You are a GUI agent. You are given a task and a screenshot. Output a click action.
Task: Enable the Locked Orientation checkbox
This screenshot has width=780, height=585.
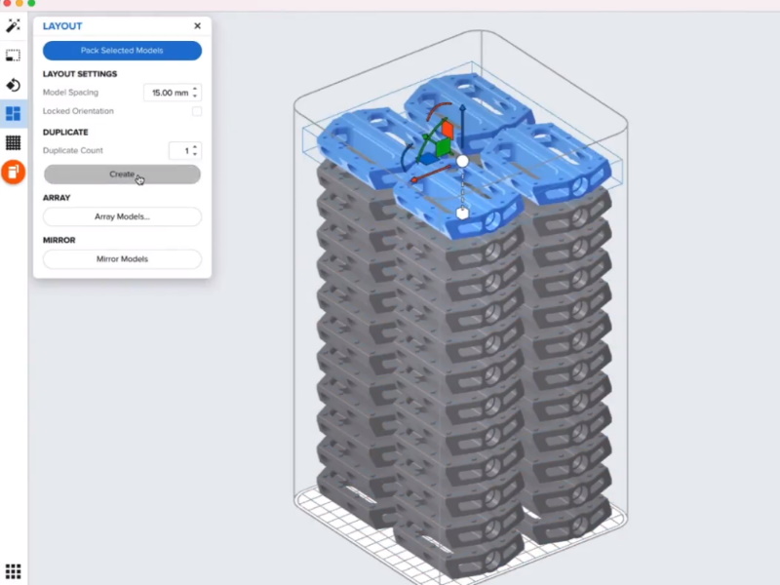point(197,111)
